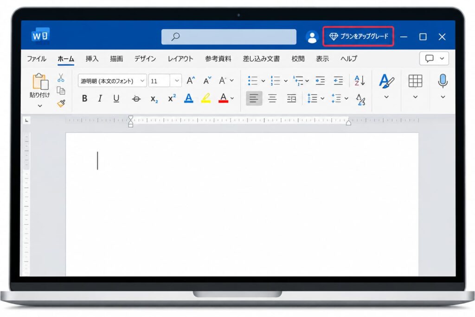Click the numbered list icon
Screen dimensions: 475x317
click(276, 81)
